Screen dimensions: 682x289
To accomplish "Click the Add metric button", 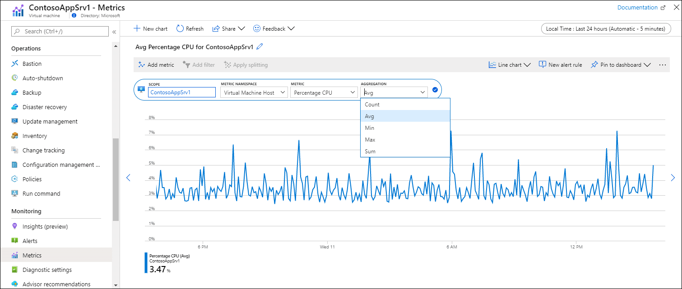I will tap(156, 65).
